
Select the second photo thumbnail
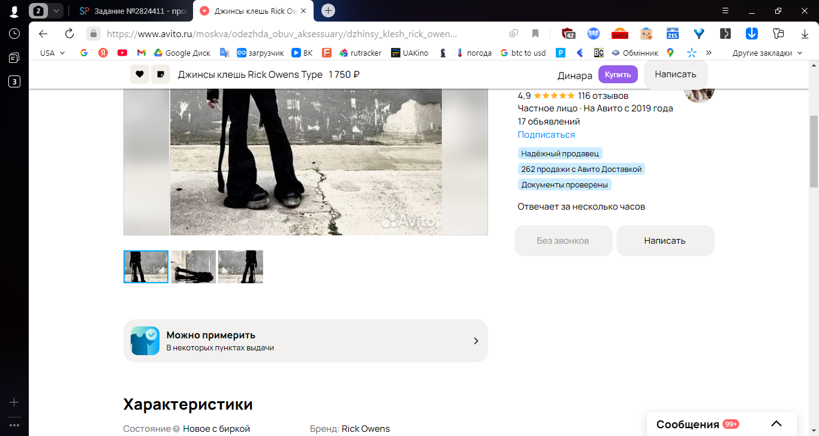coord(193,267)
